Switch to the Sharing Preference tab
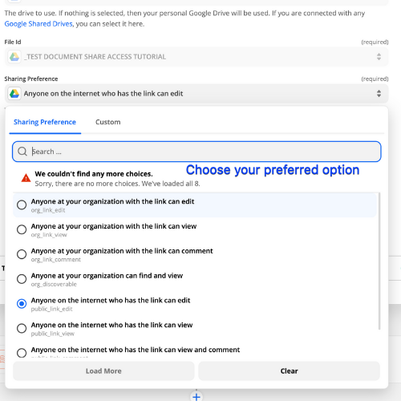This screenshot has height=401, width=401. click(x=45, y=122)
